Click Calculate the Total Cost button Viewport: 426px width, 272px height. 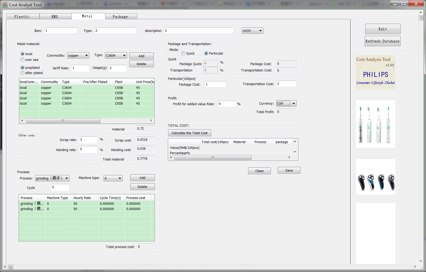[x=189, y=133]
